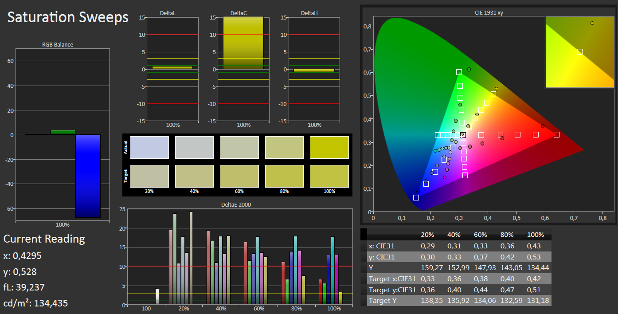Click the blue bar in RGB Balance
Screen dimensions: 618x314
click(x=88, y=176)
